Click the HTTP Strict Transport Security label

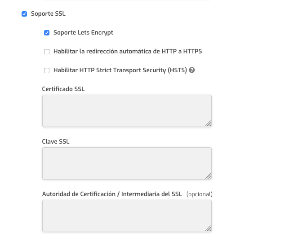(x=120, y=70)
